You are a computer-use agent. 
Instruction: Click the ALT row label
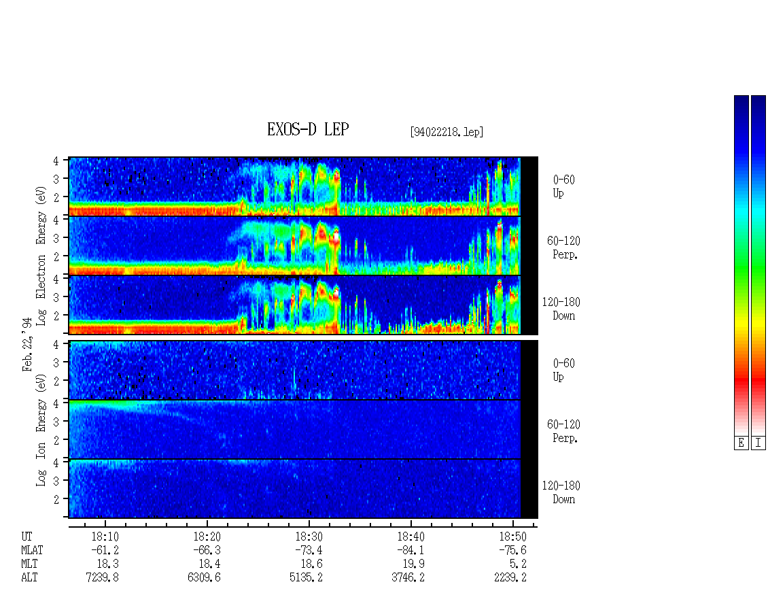click(x=29, y=578)
